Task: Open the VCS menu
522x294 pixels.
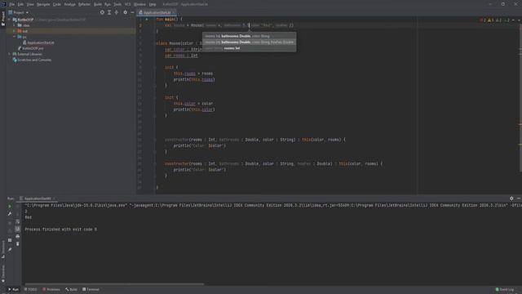Action: pyautogui.click(x=128, y=4)
